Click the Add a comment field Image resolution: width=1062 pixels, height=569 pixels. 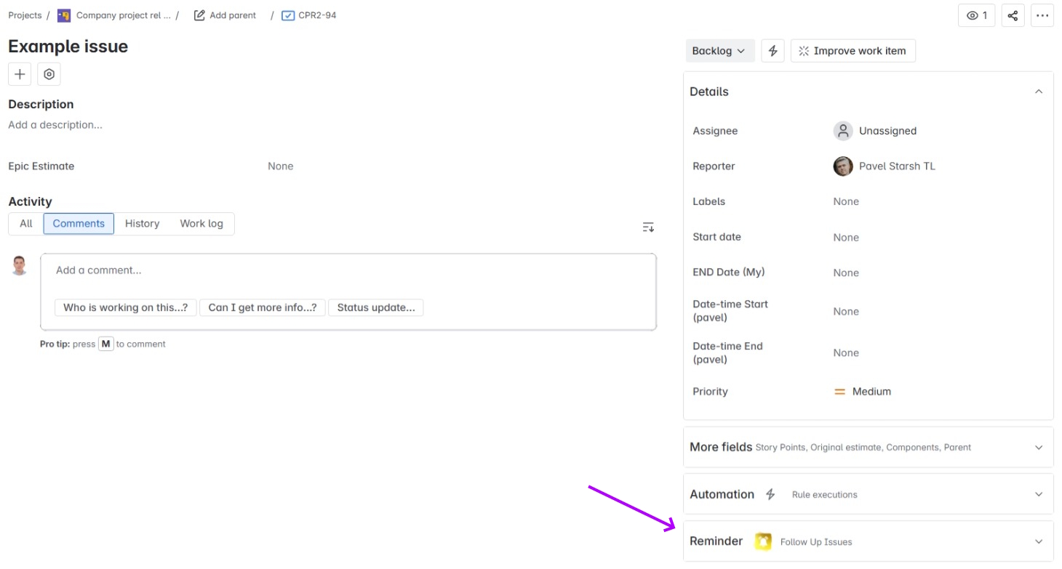tap(349, 270)
